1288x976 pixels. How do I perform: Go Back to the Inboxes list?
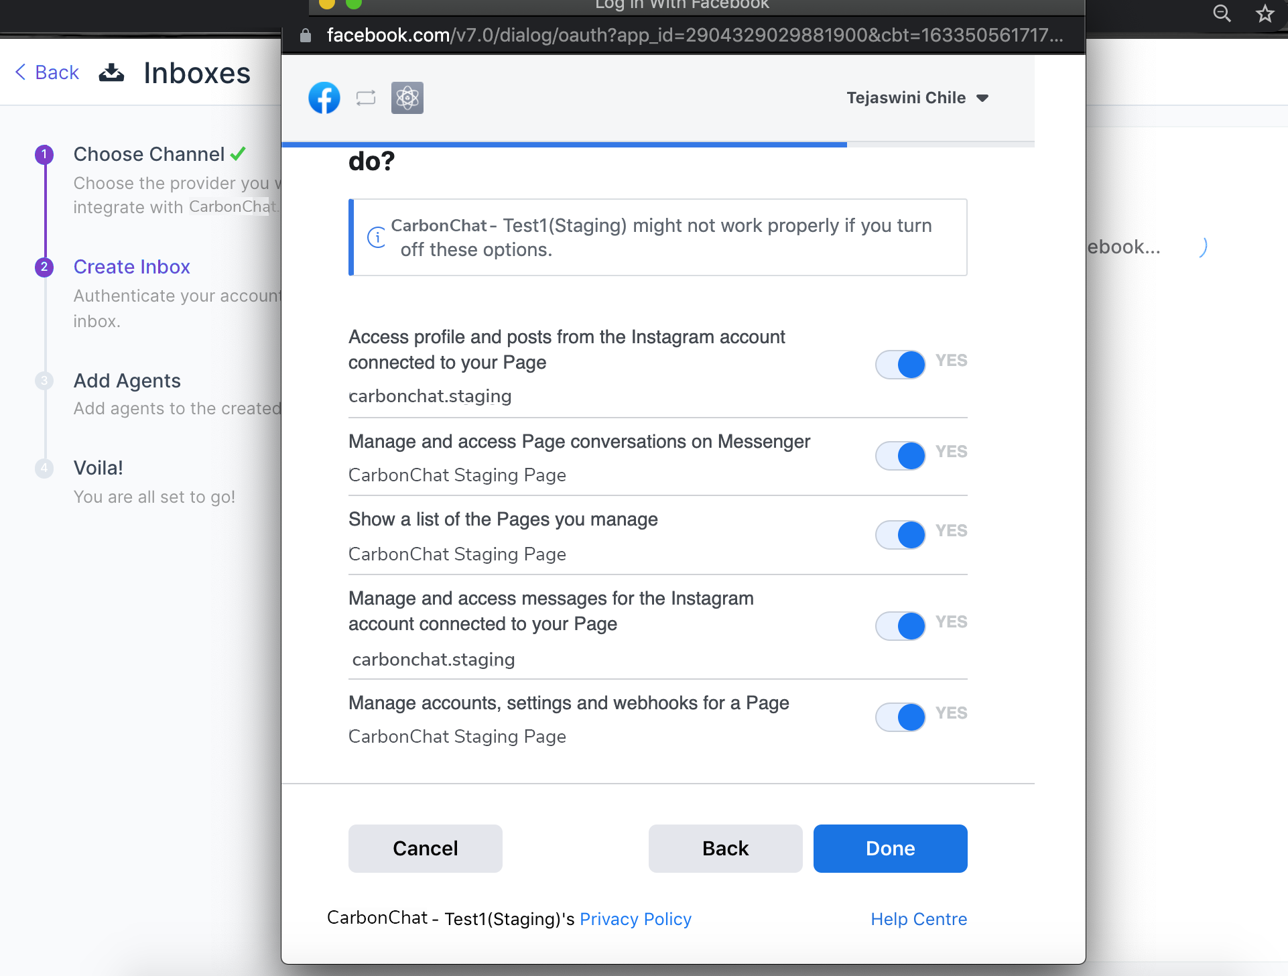[47, 72]
